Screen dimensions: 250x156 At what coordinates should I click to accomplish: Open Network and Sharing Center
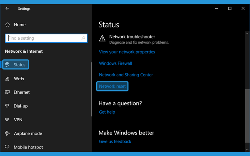point(126,75)
